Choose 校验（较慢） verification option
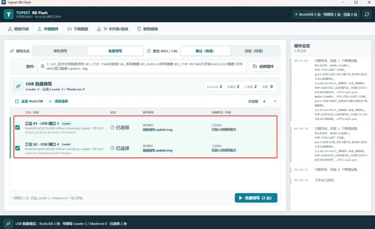This screenshot has width=375, height=229. click(x=254, y=51)
